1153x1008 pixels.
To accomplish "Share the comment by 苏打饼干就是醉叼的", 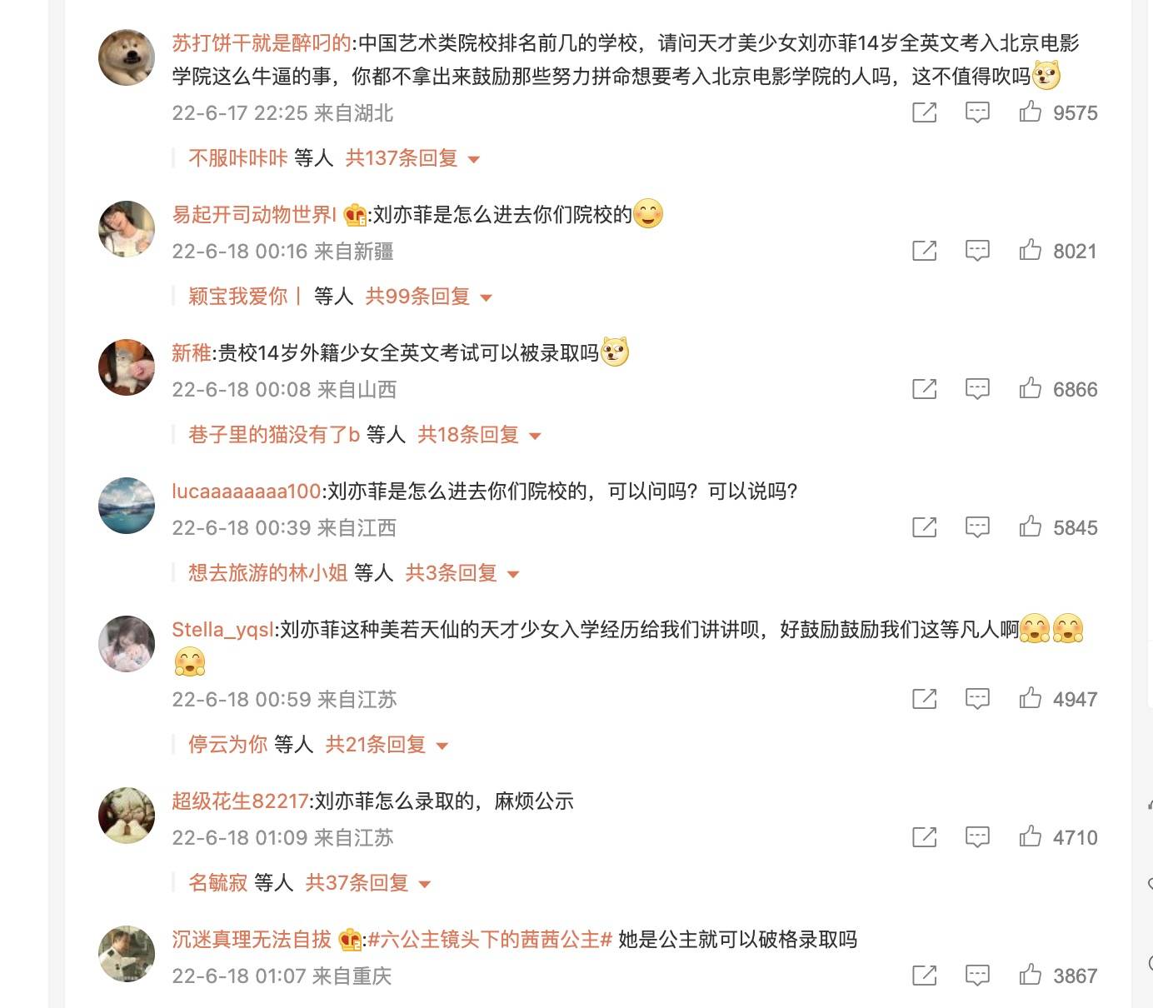I will tap(925, 112).
